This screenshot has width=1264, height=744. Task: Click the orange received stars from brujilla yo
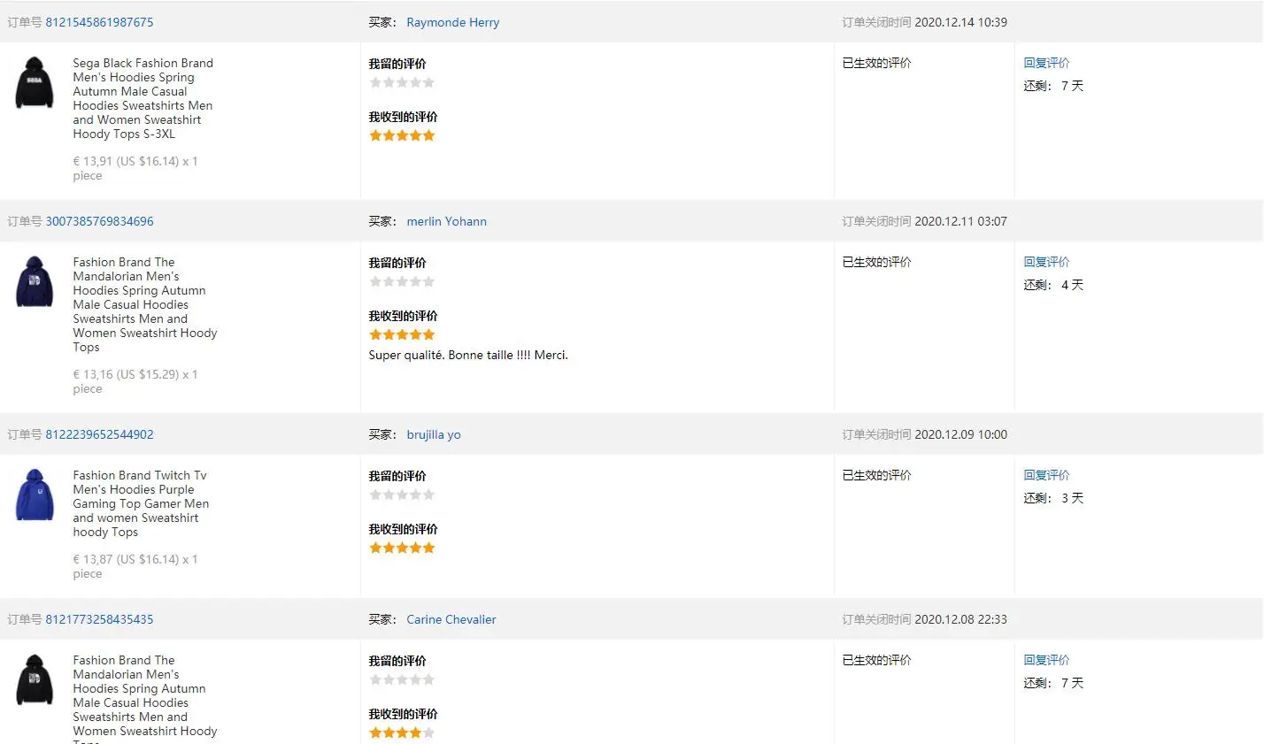click(402, 548)
